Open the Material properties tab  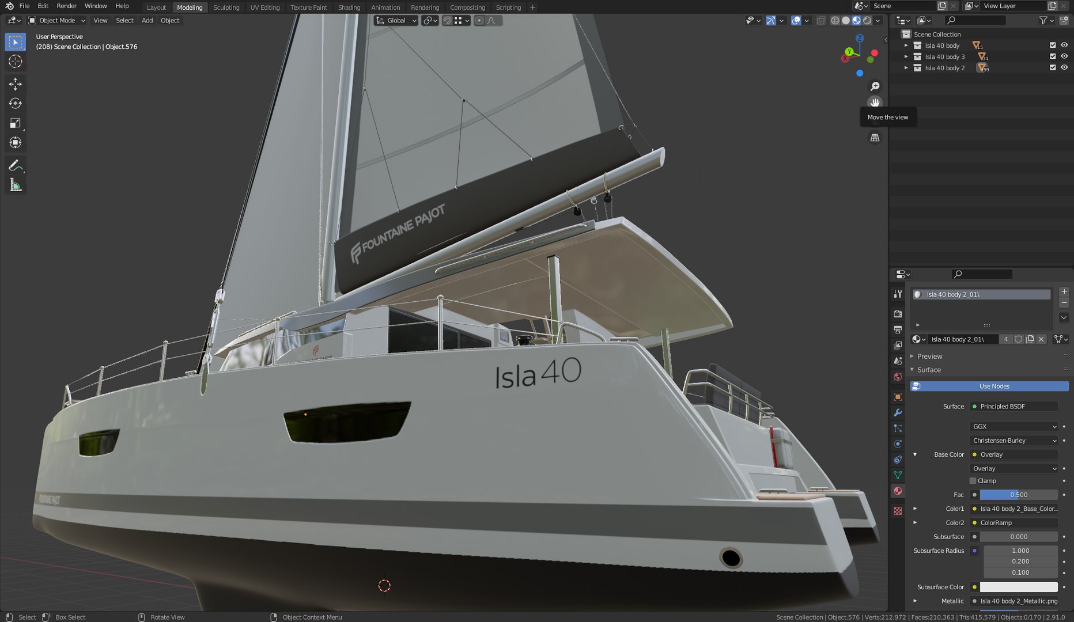click(898, 491)
